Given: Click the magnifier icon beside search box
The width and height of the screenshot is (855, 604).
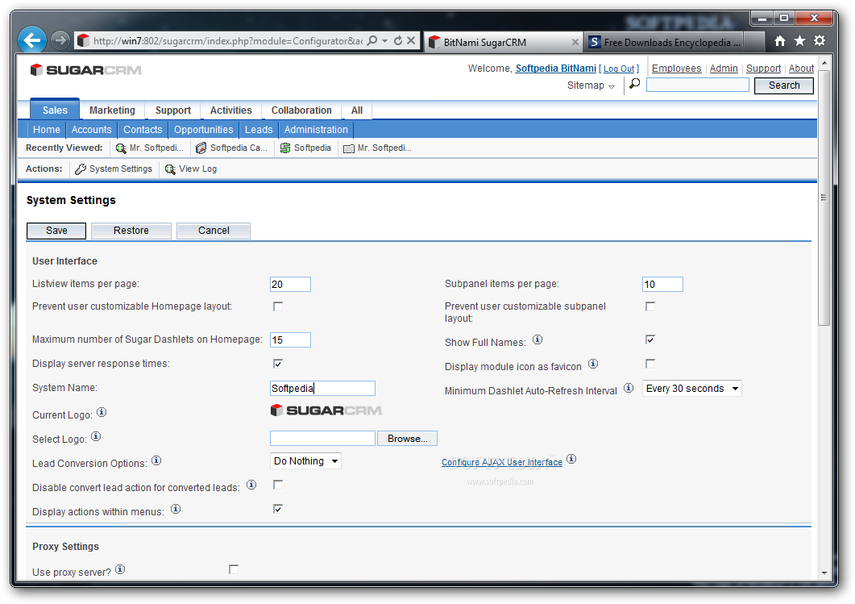Looking at the screenshot, I should [634, 84].
